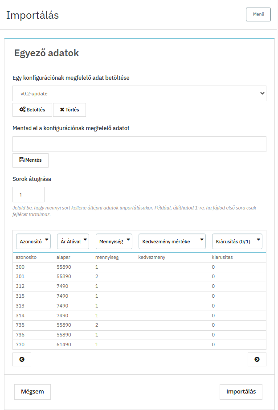This screenshot has height=410, width=278.
Task: Click the Törlés delete button
Action: tap(69, 110)
